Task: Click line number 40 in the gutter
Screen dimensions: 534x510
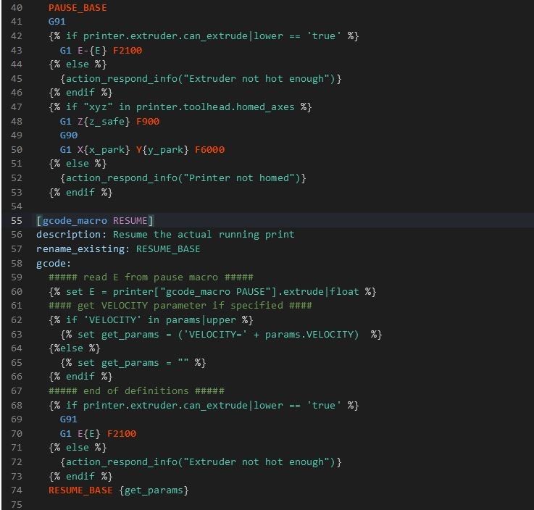Action: tap(17, 7)
